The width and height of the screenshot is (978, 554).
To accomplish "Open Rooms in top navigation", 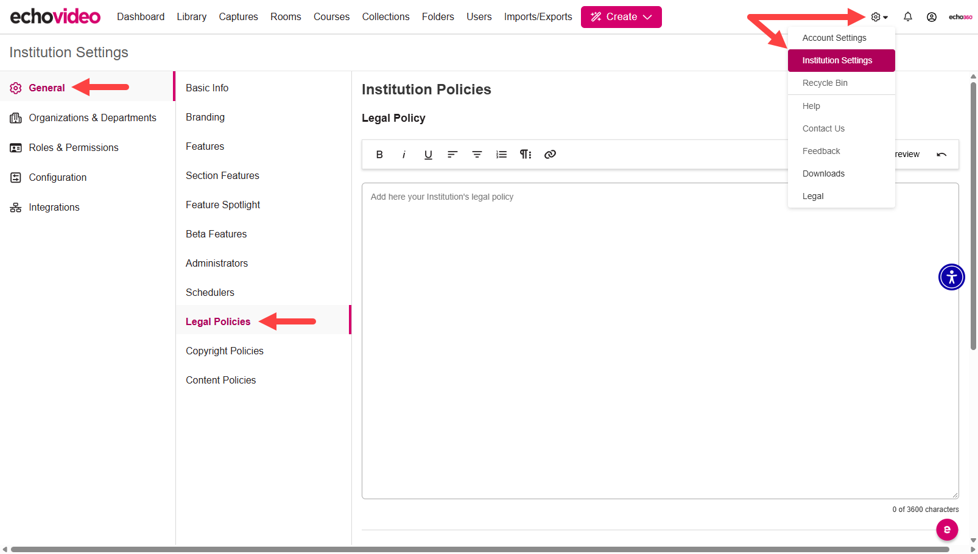I will click(x=286, y=17).
